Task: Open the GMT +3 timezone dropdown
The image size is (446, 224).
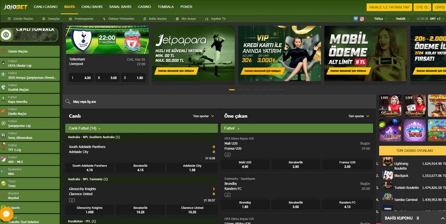Action: pos(437,19)
